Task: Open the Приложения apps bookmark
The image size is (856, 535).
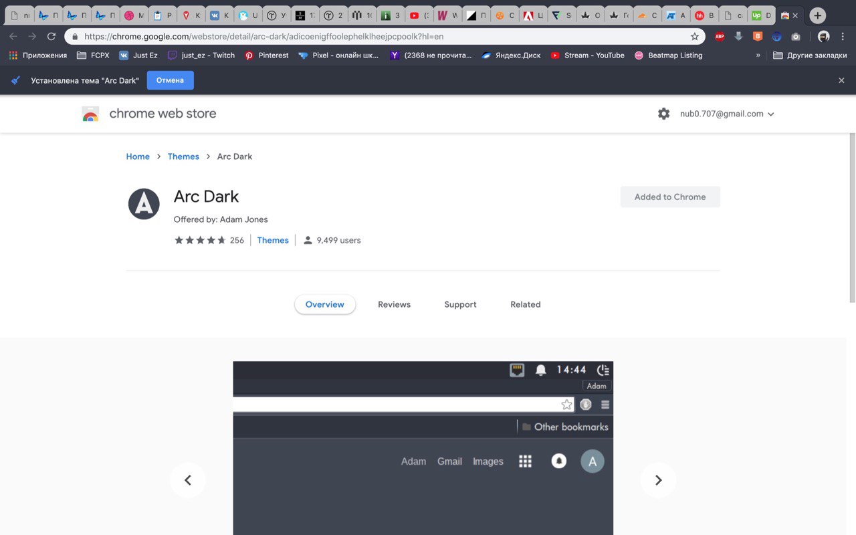Action: 38,56
